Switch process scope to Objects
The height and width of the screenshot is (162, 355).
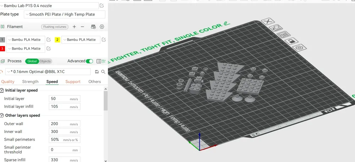coord(45,61)
